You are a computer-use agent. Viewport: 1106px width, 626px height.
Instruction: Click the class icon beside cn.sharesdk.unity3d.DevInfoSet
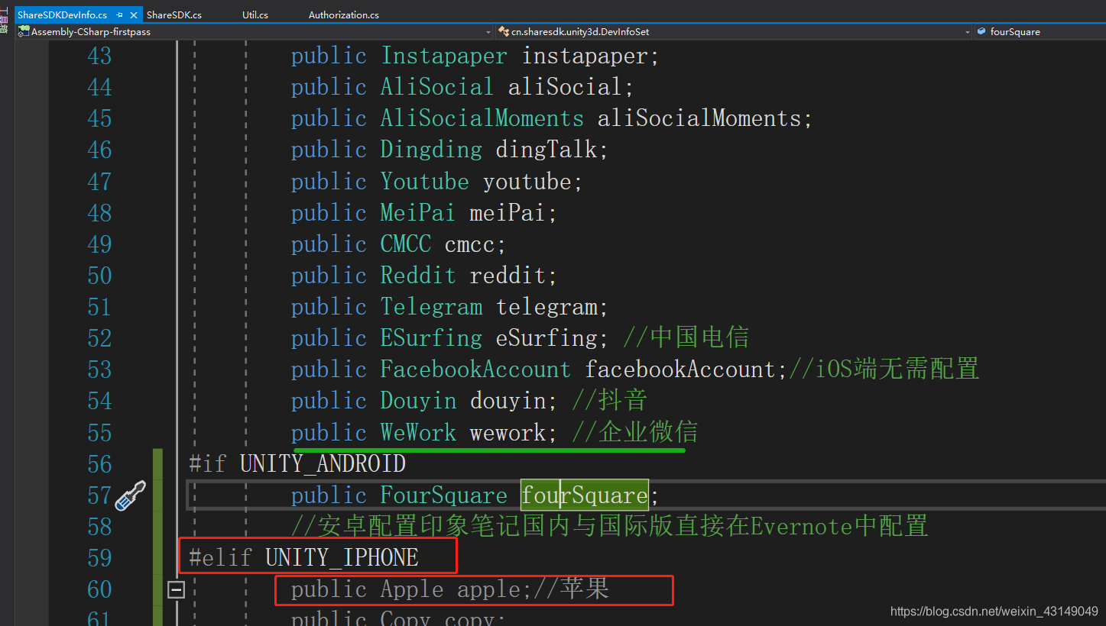click(504, 31)
